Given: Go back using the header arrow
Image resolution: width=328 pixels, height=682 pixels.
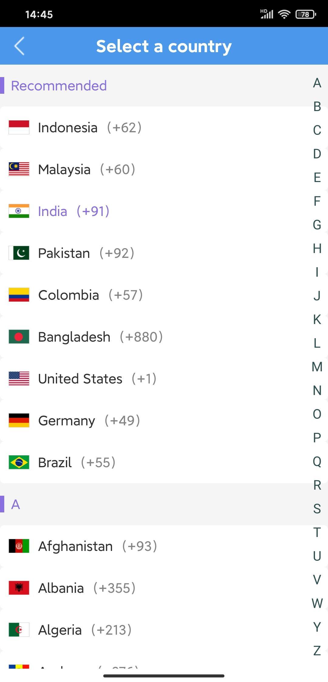Looking at the screenshot, I should (19, 46).
